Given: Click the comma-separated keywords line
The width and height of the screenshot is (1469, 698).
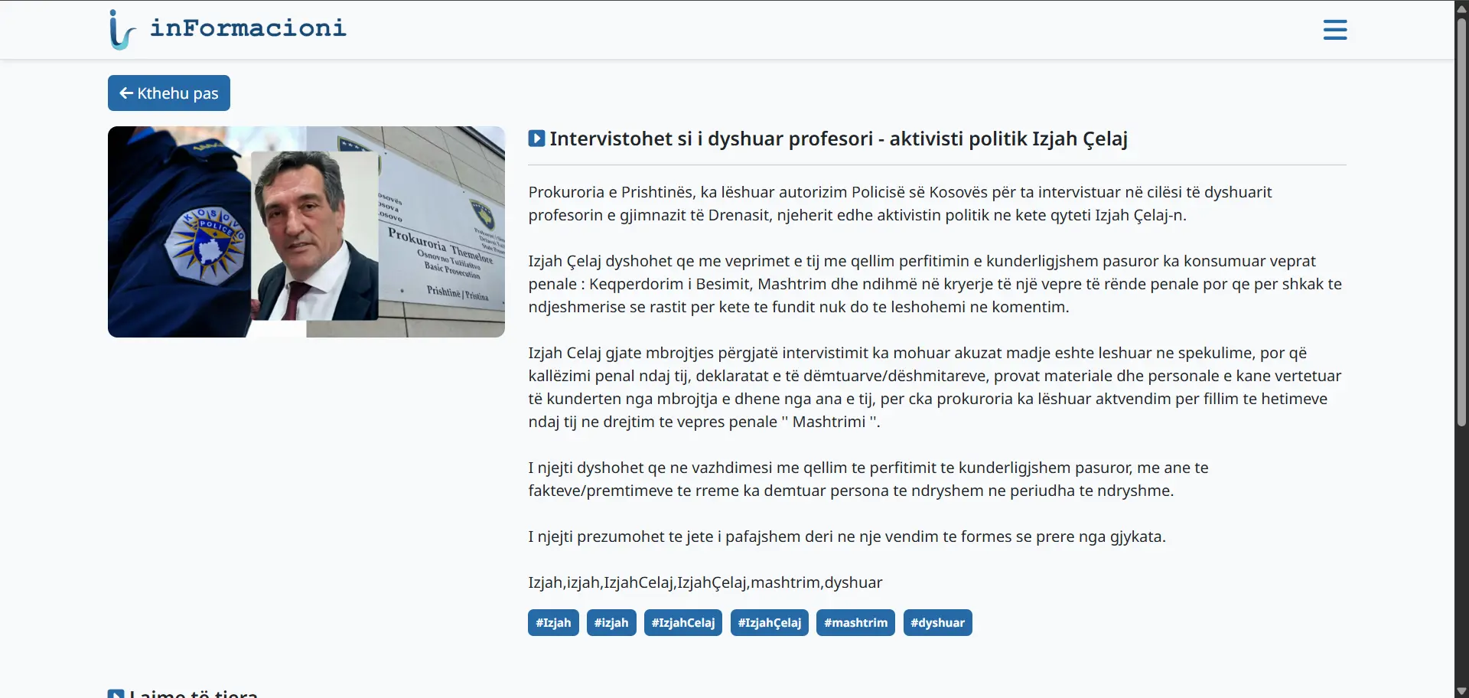Looking at the screenshot, I should point(705,582).
